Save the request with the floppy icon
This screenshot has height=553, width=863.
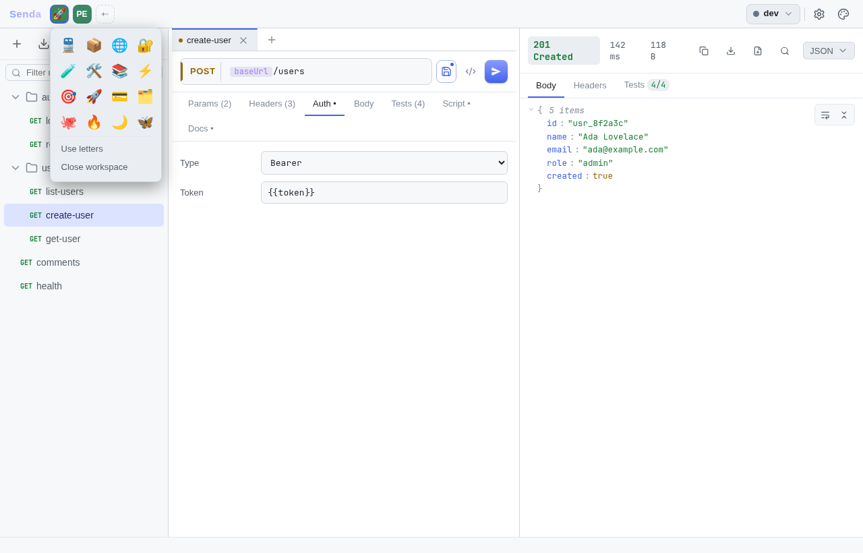446,71
